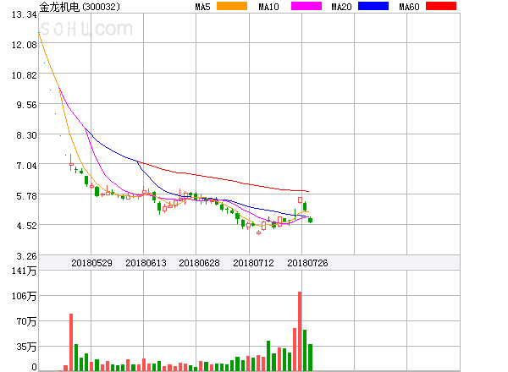Click the magenta MA10 legend swatch
Viewport: 508px width, 372px height.
click(306, 6)
